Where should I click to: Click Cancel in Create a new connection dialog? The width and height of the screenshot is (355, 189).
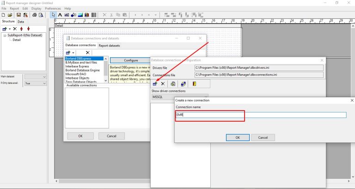(x=263, y=137)
